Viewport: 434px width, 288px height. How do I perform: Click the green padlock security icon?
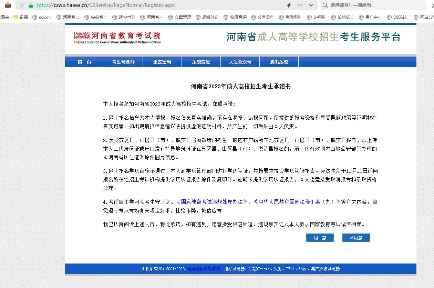coord(31,5)
